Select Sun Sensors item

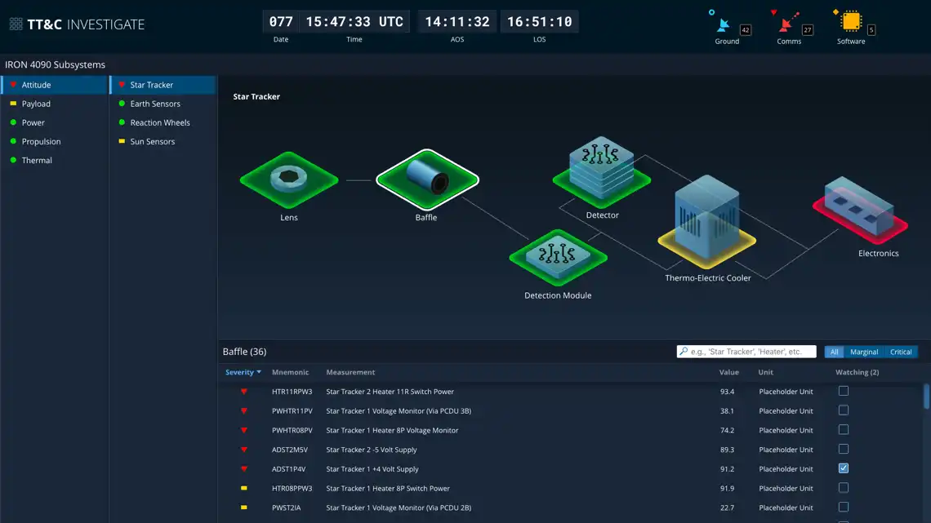pos(163,142)
